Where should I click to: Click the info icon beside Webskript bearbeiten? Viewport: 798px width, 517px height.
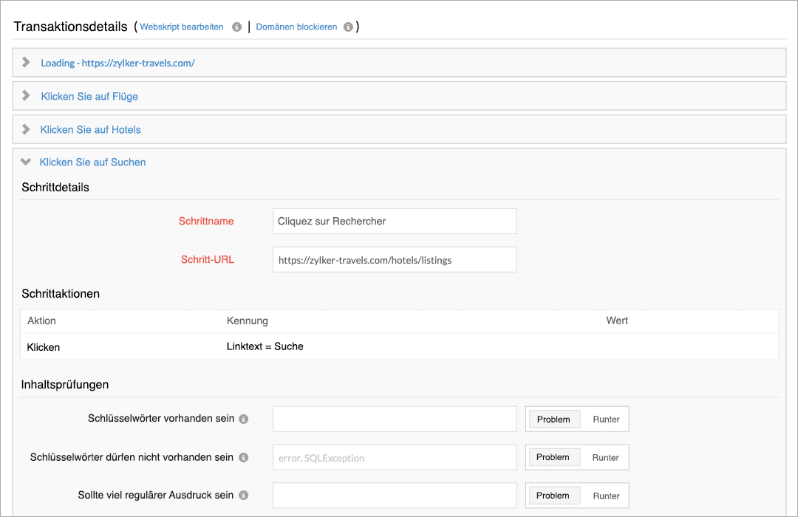236,27
